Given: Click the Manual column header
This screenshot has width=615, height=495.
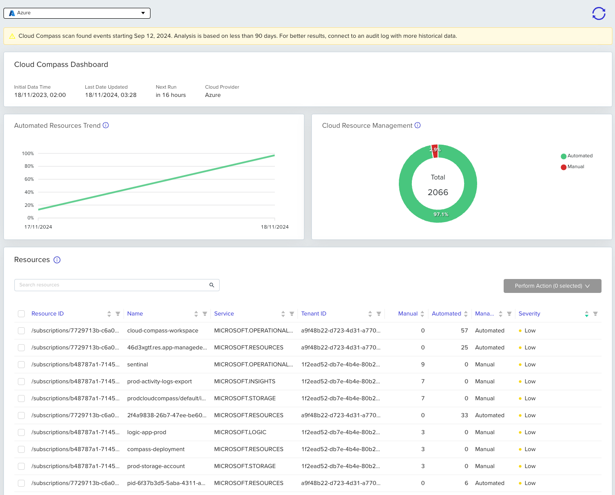Looking at the screenshot, I should coord(408,314).
